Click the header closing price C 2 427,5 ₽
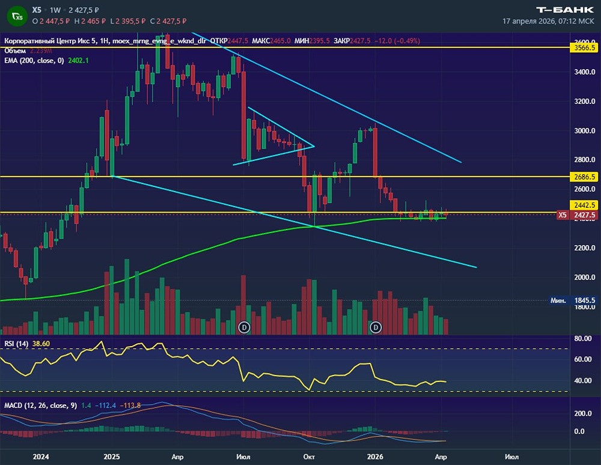Screen dimensions: 601x465 tap(168, 21)
